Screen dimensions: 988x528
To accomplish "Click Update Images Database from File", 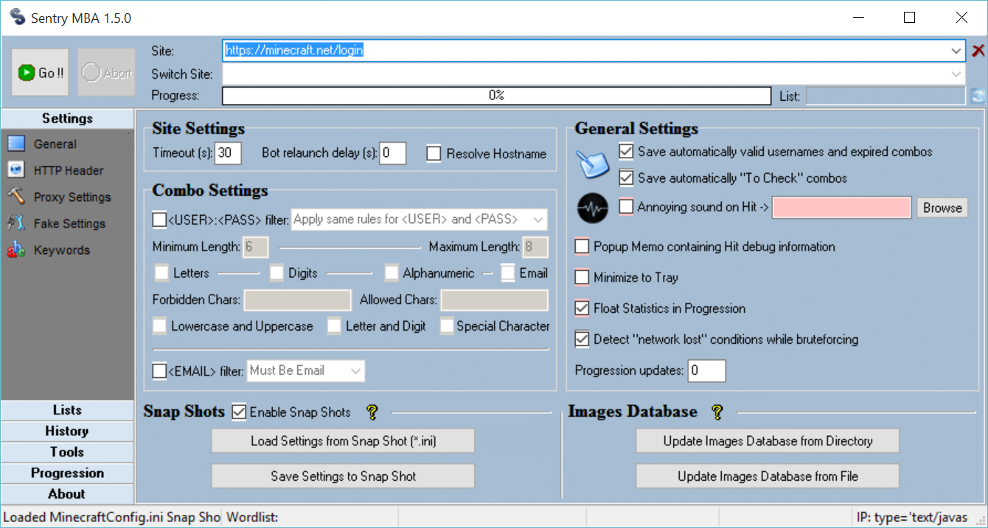I will pos(768,476).
